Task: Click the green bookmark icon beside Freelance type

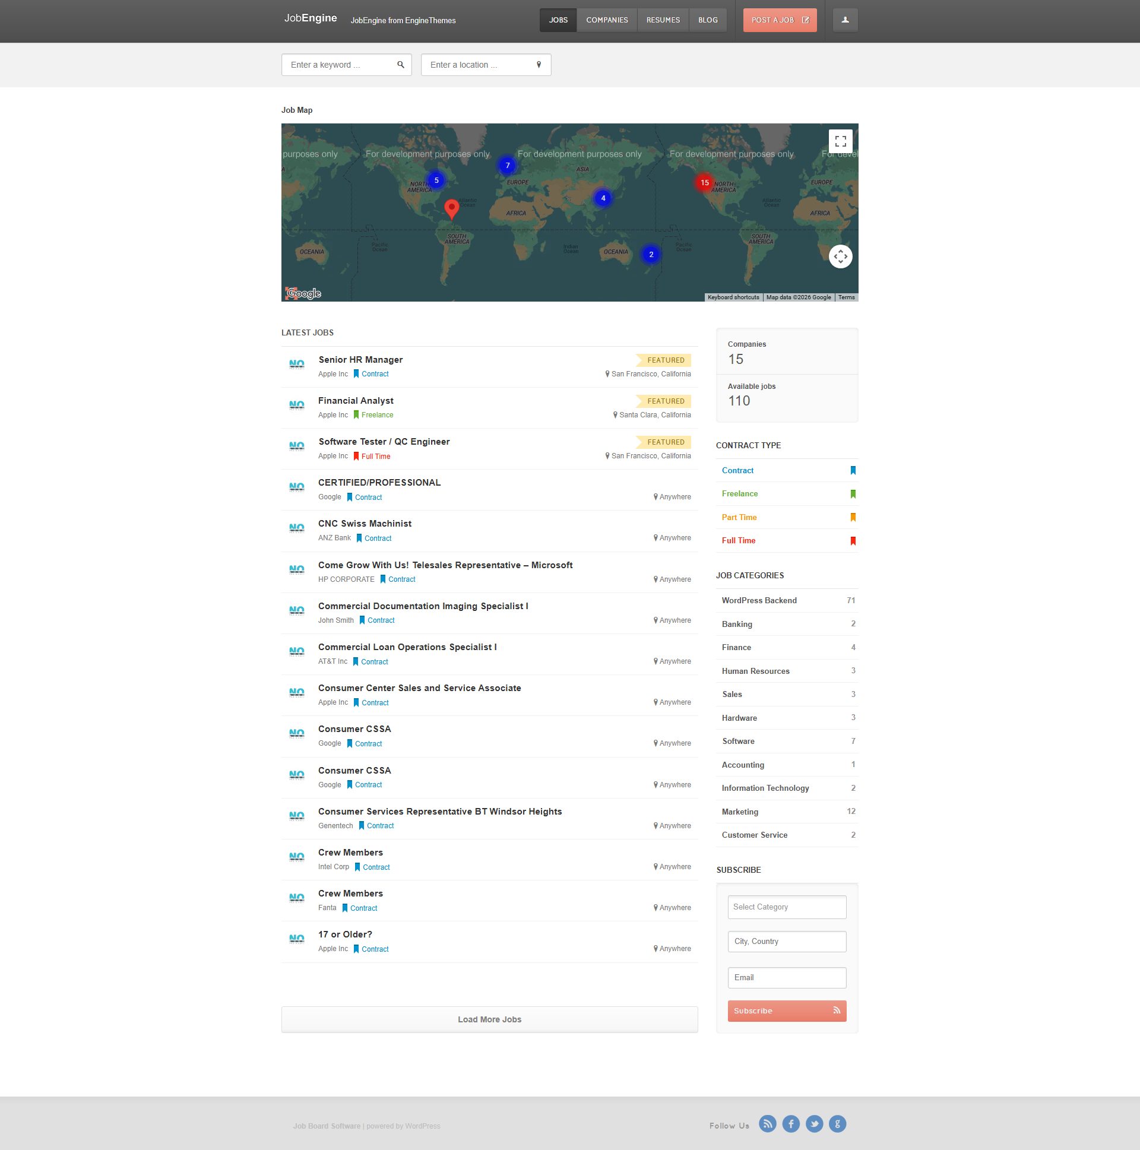Action: pyautogui.click(x=853, y=494)
